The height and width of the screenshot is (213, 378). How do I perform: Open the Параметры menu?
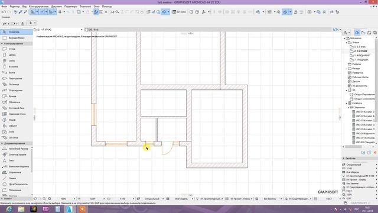pyautogui.click(x=71, y=7)
